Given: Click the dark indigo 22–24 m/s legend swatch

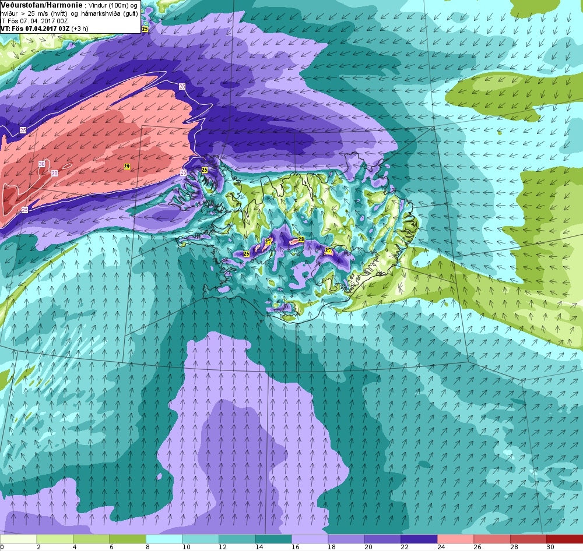Looking at the screenshot, I should pyautogui.click(x=419, y=539).
